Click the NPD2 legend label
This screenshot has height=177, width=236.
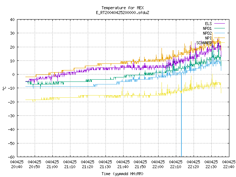(x=207, y=33)
